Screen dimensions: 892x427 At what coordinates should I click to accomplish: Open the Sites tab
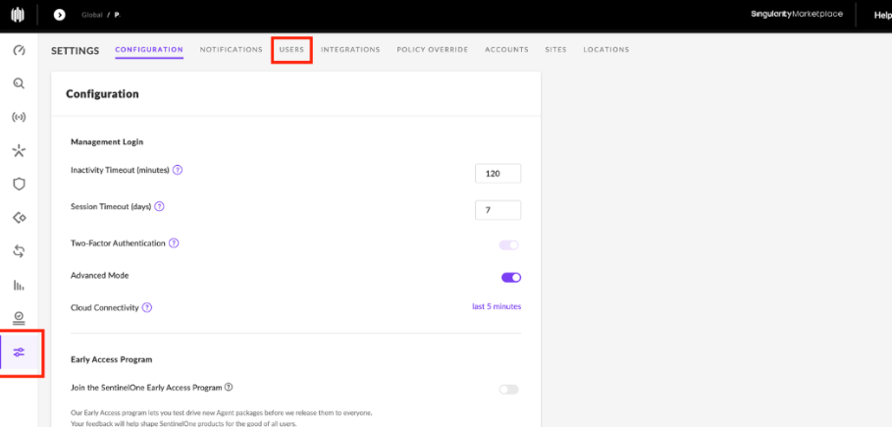pyautogui.click(x=555, y=49)
